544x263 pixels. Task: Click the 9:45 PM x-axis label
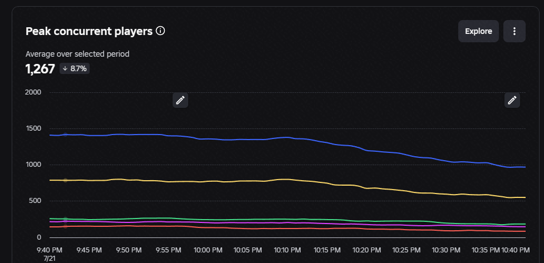click(89, 250)
